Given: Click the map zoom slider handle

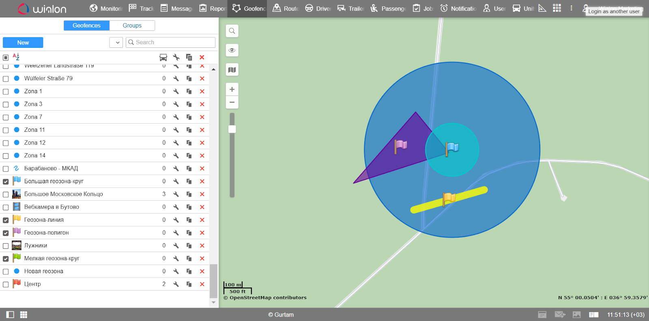Looking at the screenshot, I should 232,129.
